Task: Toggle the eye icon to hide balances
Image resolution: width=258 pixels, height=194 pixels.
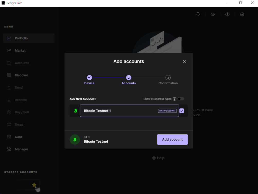Action: click(x=213, y=14)
